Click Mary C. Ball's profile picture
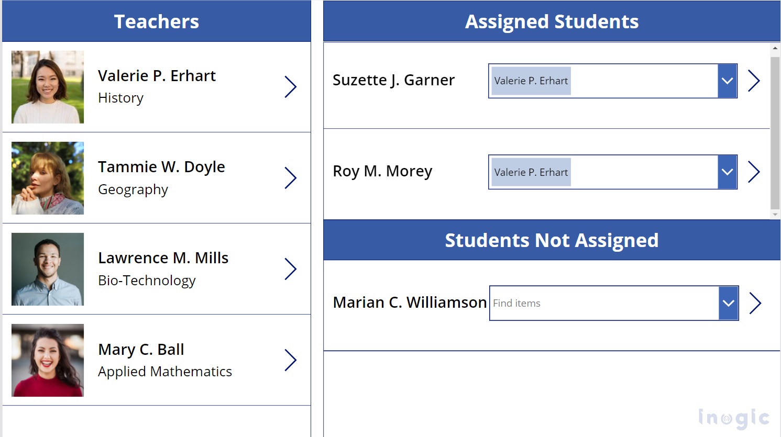Image resolution: width=781 pixels, height=437 pixels. (47, 360)
